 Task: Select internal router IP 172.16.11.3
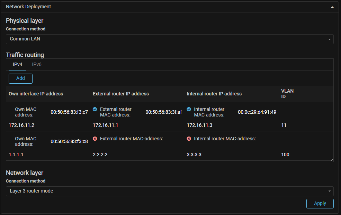(199, 125)
